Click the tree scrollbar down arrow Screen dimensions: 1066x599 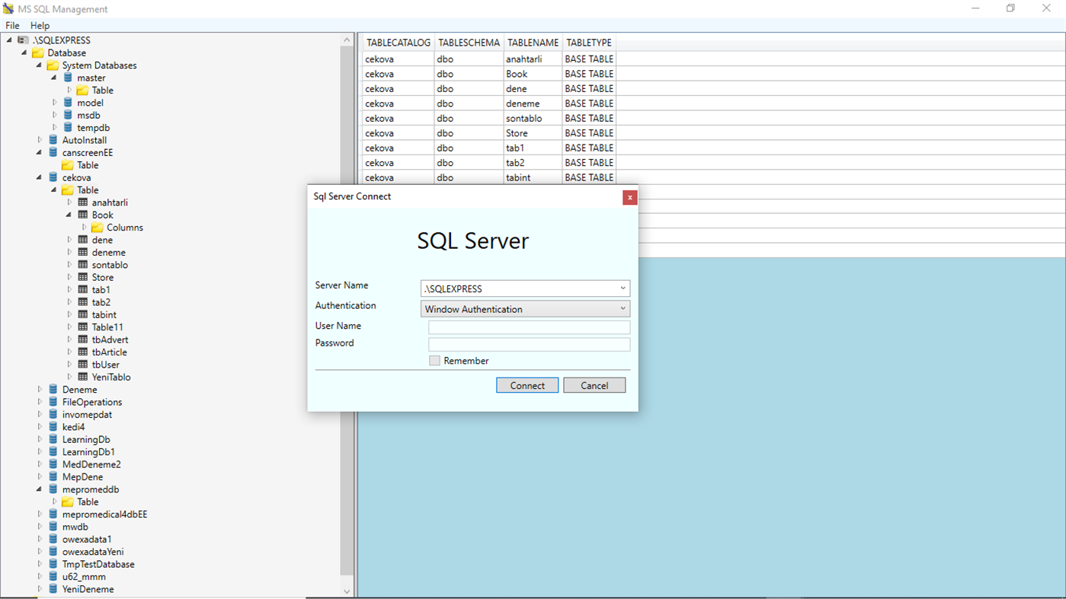347,591
